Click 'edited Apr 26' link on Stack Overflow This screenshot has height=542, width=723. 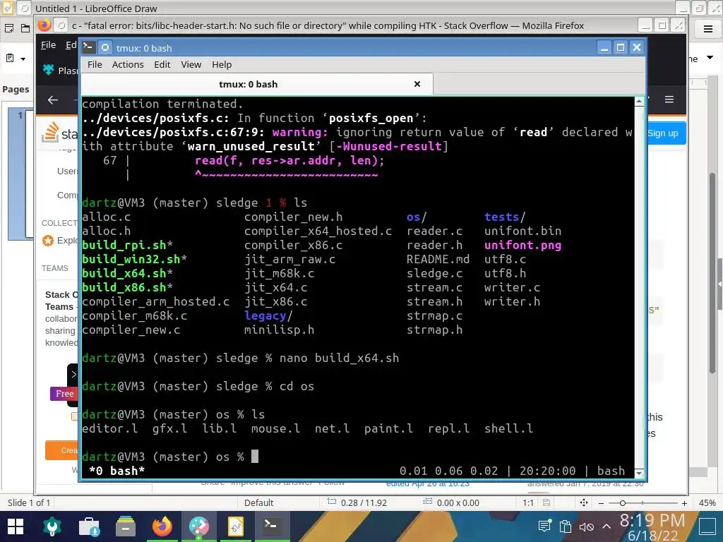point(427,483)
